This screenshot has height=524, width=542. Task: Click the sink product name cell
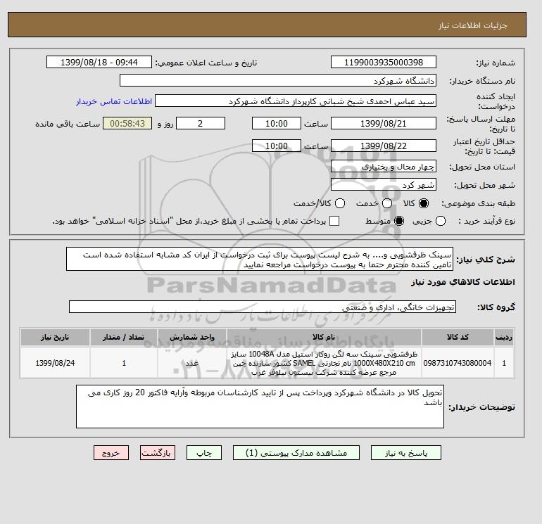pos(324,363)
